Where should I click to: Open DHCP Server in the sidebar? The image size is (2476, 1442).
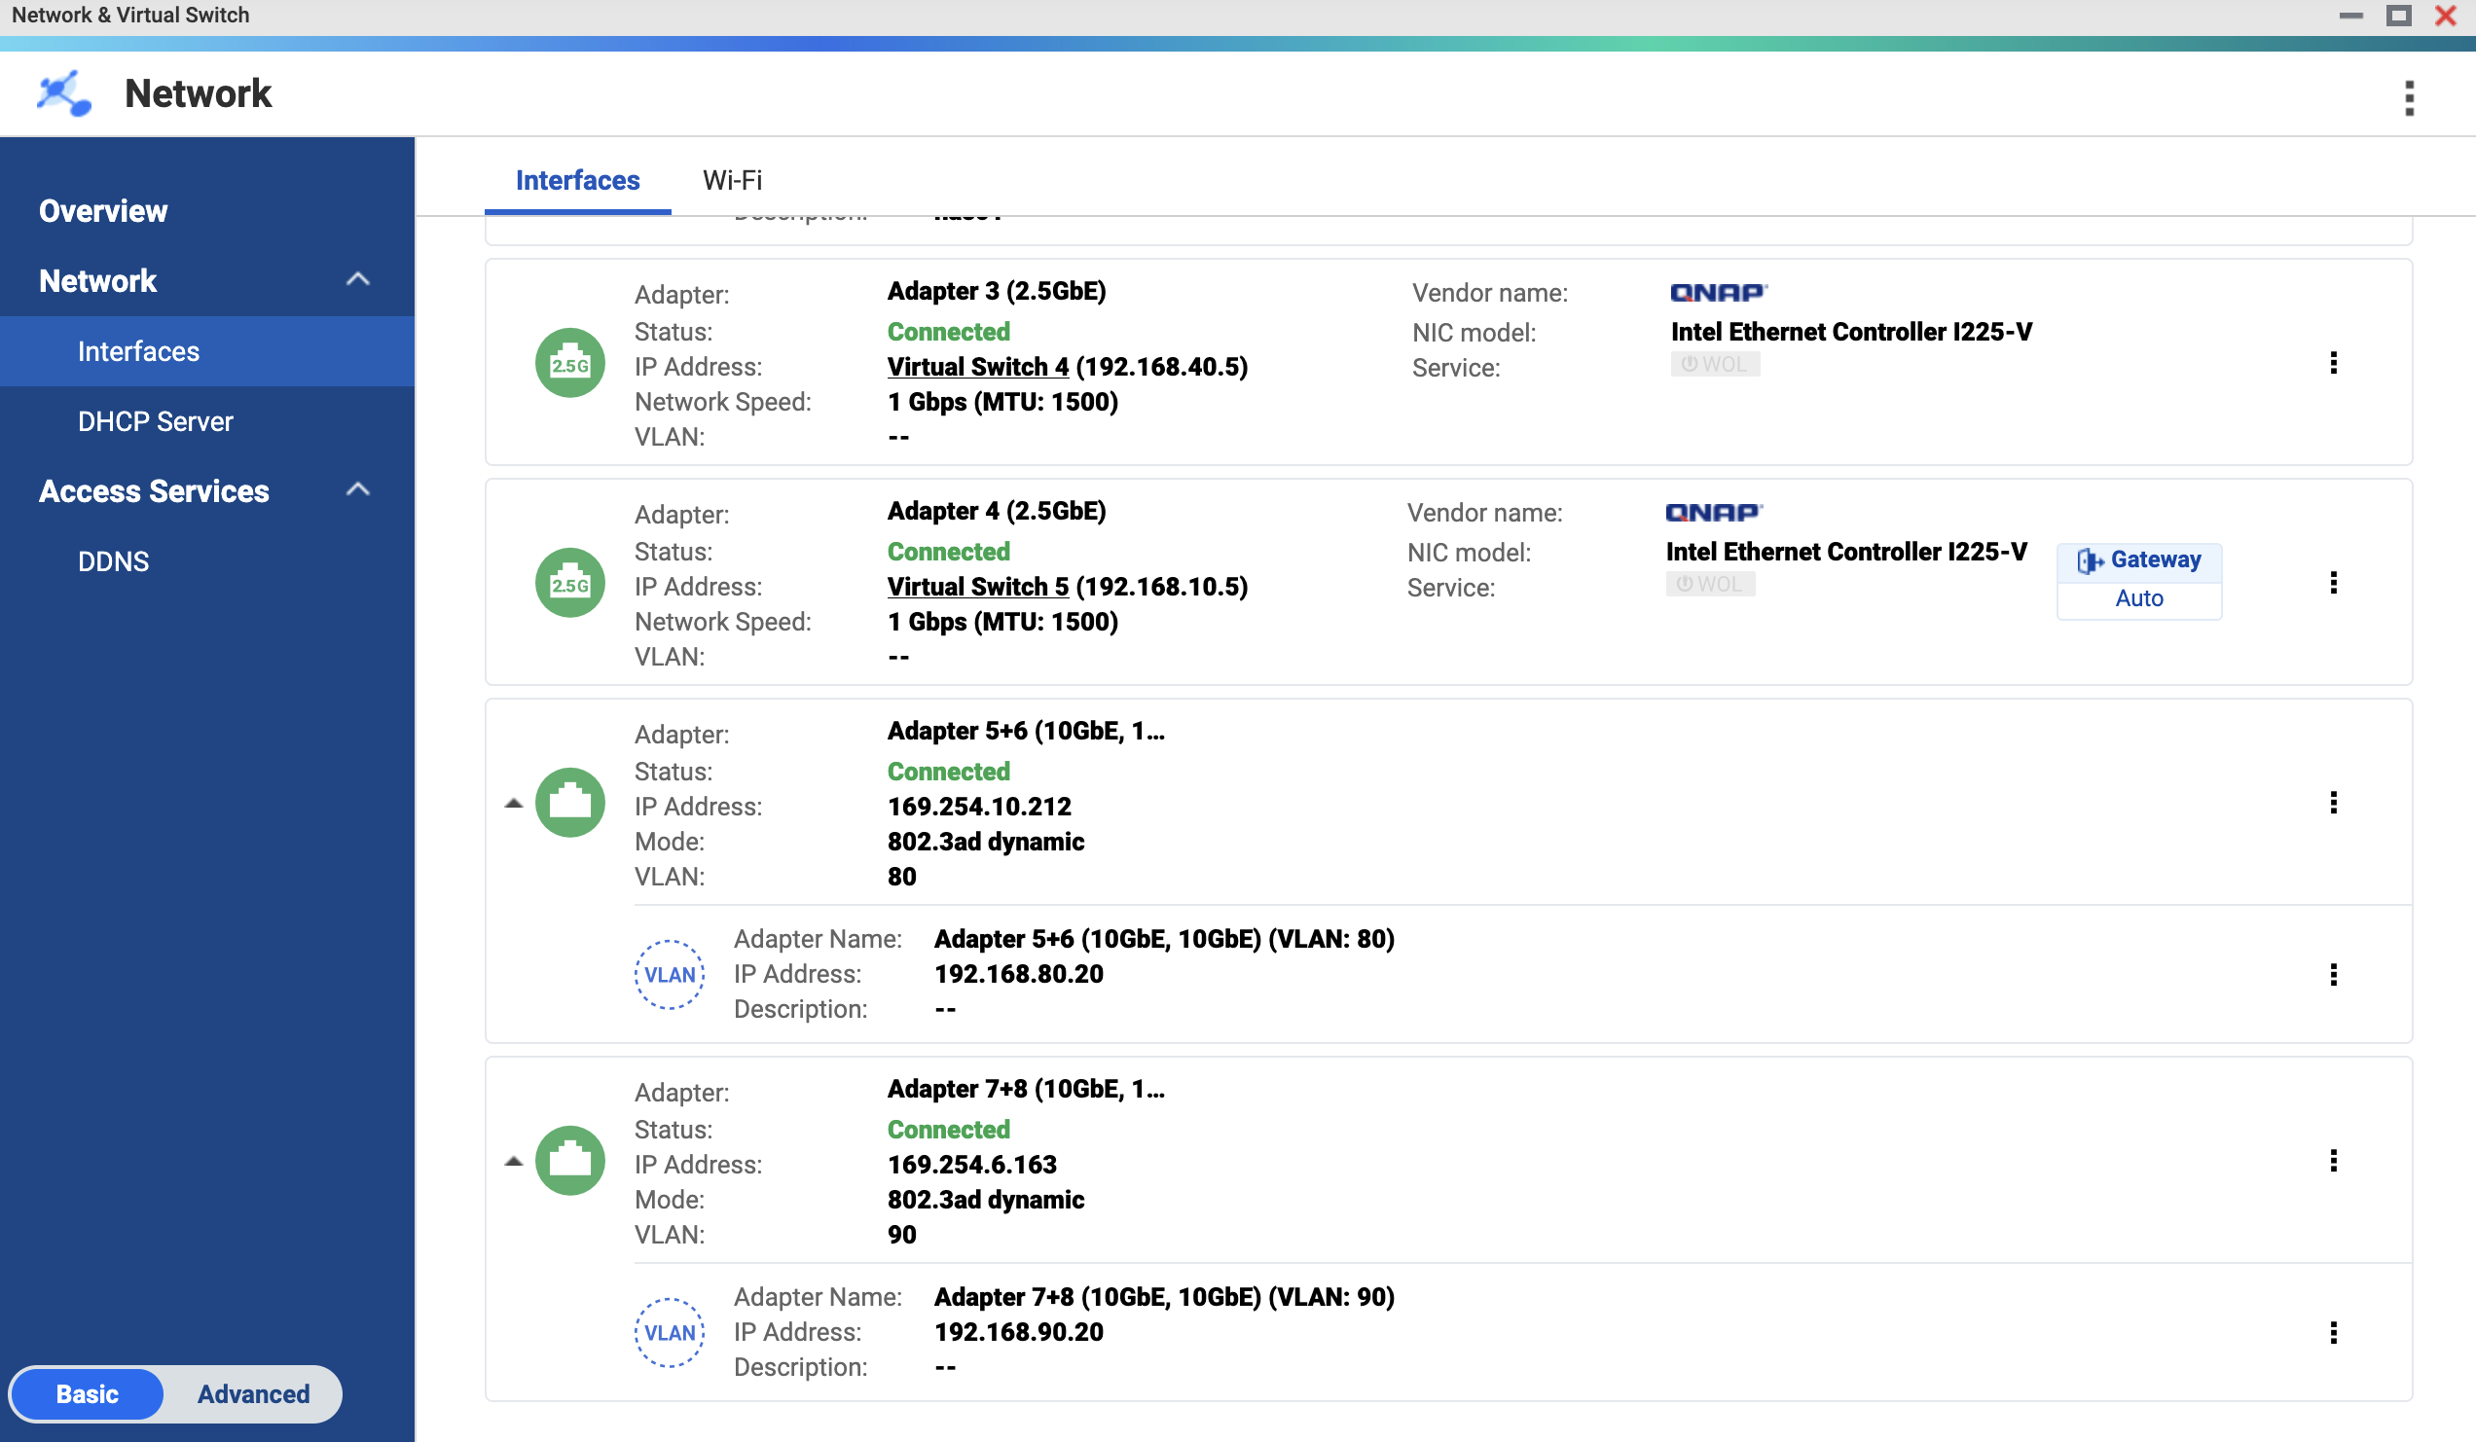[156, 421]
